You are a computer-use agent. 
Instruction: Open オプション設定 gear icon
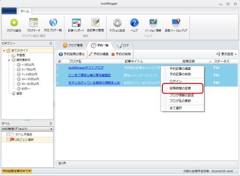[x=117, y=23]
